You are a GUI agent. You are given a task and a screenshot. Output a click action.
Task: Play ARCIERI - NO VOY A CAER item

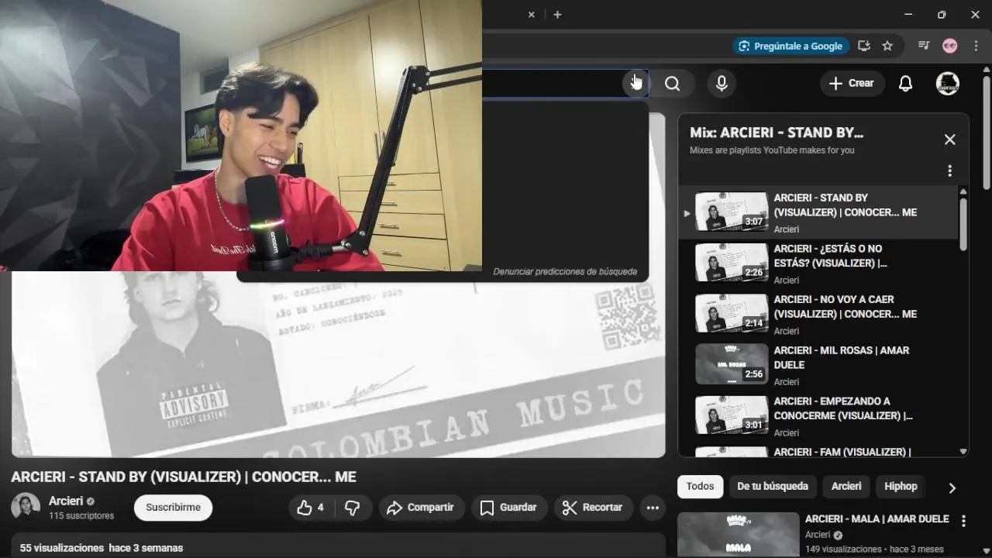(818, 315)
